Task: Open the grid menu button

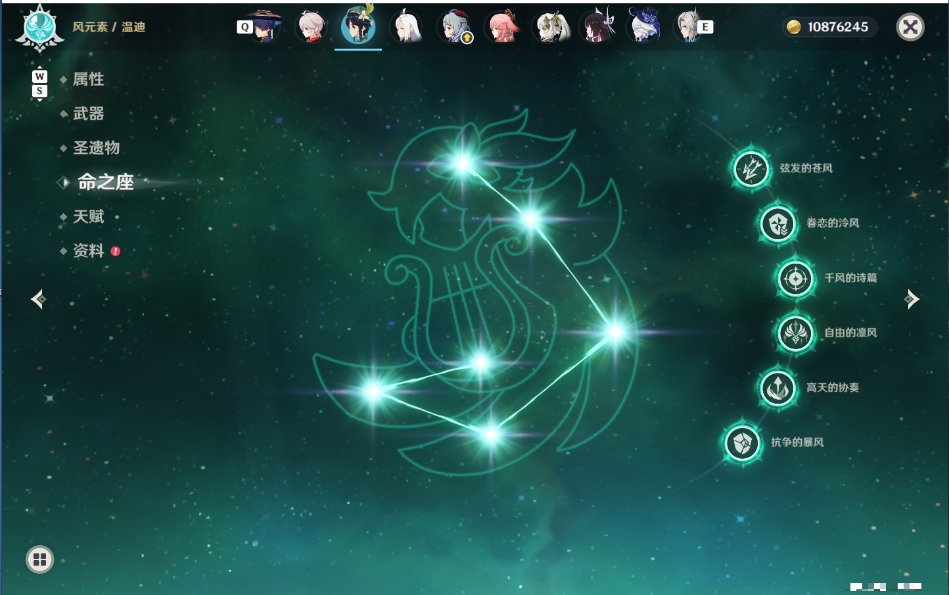Action: coord(39,559)
